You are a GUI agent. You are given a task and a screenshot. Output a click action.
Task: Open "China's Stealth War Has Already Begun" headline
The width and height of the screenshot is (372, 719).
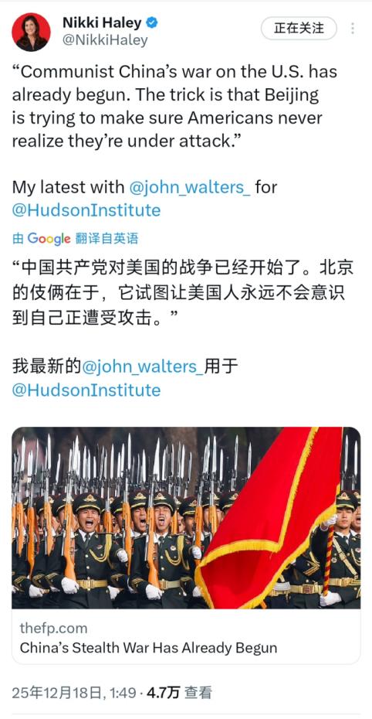click(149, 648)
